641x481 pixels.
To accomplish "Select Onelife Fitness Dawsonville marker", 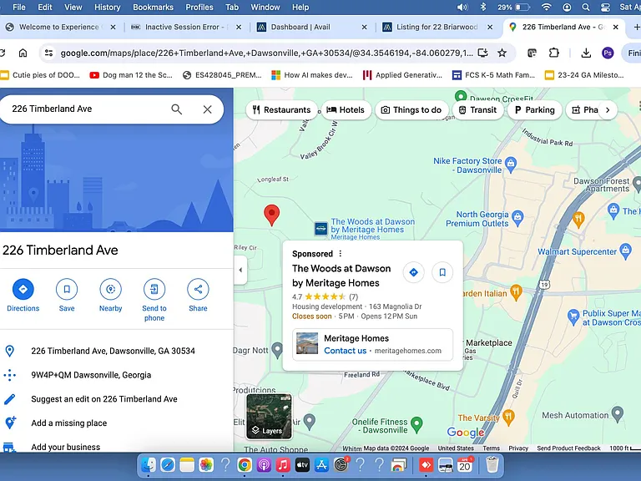I will click(x=416, y=423).
